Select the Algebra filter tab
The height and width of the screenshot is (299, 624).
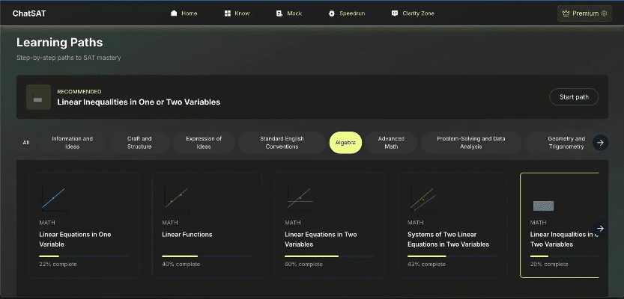[345, 142]
